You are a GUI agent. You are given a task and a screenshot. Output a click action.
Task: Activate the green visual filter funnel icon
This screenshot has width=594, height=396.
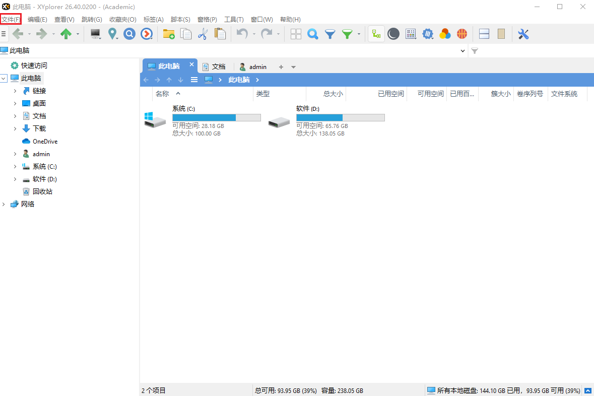348,34
